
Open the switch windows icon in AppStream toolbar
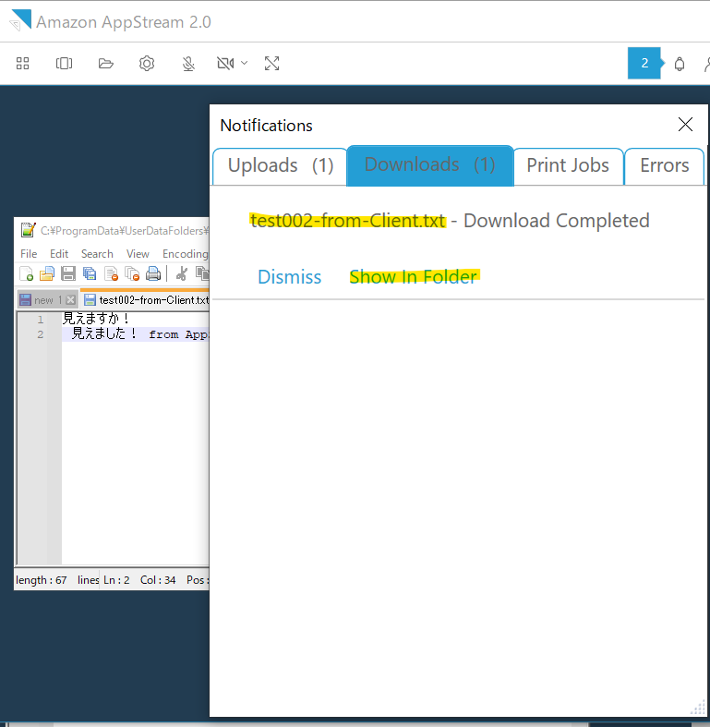point(64,64)
